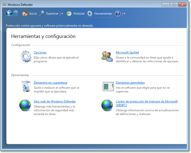Click the large Opciones gear icon
Viewport: 191px width, 153px height.
(x=26, y=56)
